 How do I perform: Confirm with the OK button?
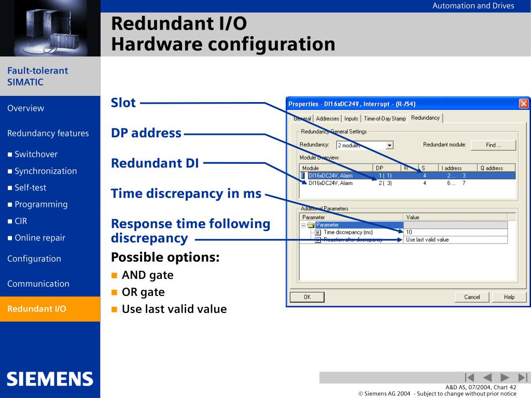coord(307,297)
